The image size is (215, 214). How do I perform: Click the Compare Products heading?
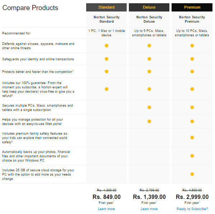[30, 8]
